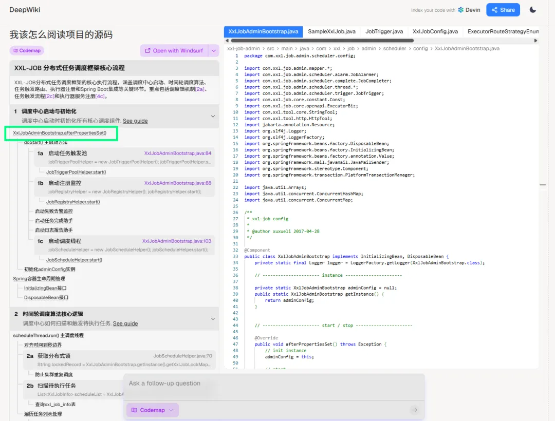Click the send arrow button
Image resolution: width=555 pixels, height=421 pixels.
[x=414, y=410]
